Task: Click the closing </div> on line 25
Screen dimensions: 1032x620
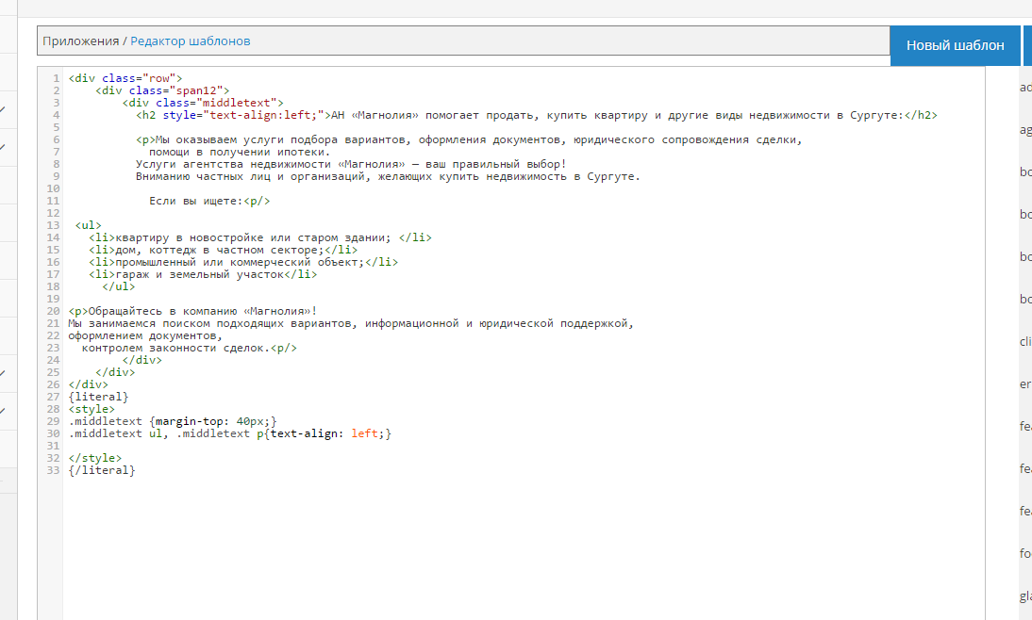Action: pos(115,372)
